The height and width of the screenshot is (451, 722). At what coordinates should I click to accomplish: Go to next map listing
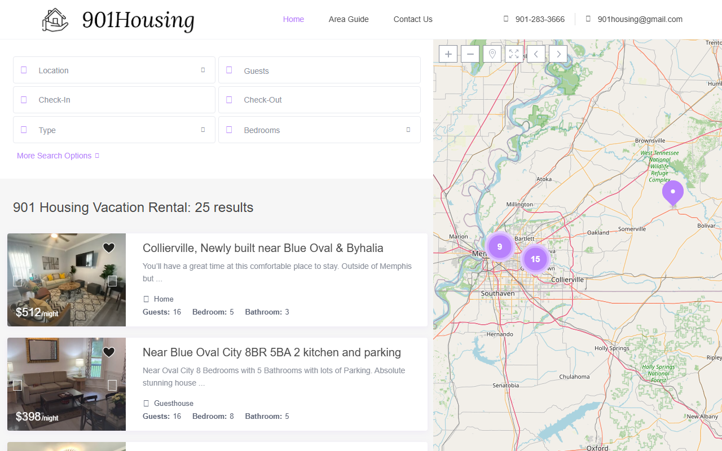click(x=558, y=54)
